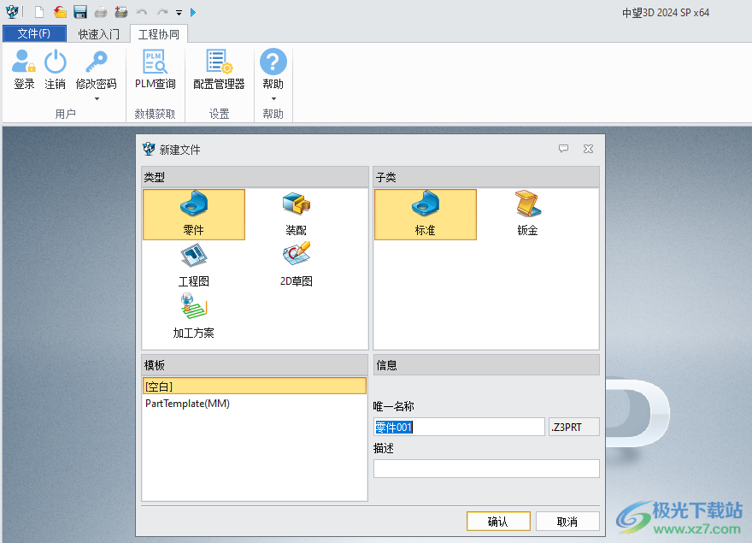The width and height of the screenshot is (752, 543).
Task: Select the 加工方案 machining type
Action: [x=194, y=317]
